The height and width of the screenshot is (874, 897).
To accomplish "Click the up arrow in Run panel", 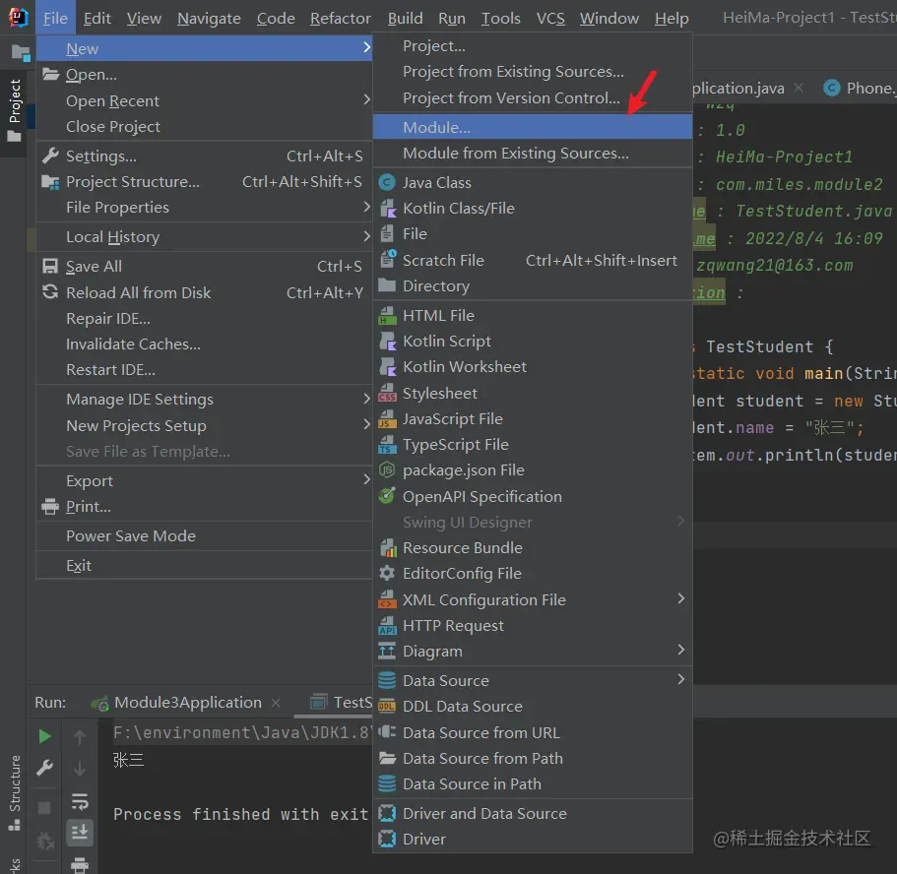I will [x=80, y=737].
